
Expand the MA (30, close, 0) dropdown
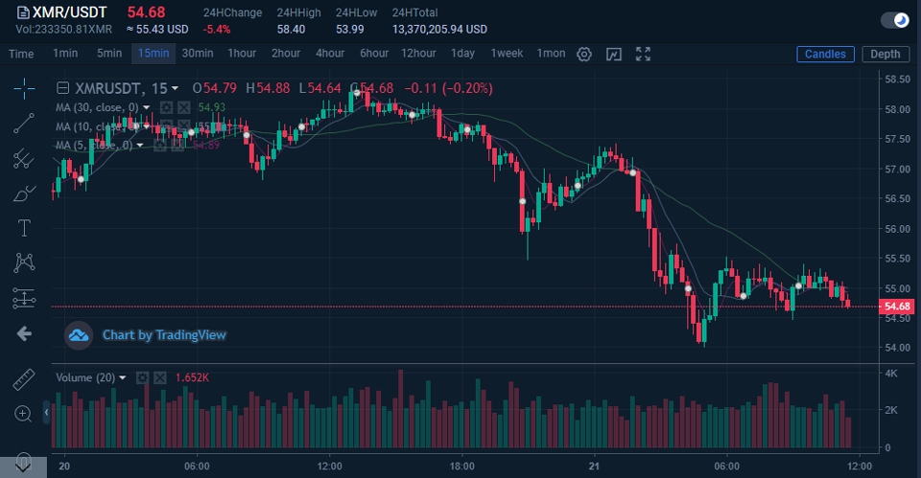coord(146,107)
